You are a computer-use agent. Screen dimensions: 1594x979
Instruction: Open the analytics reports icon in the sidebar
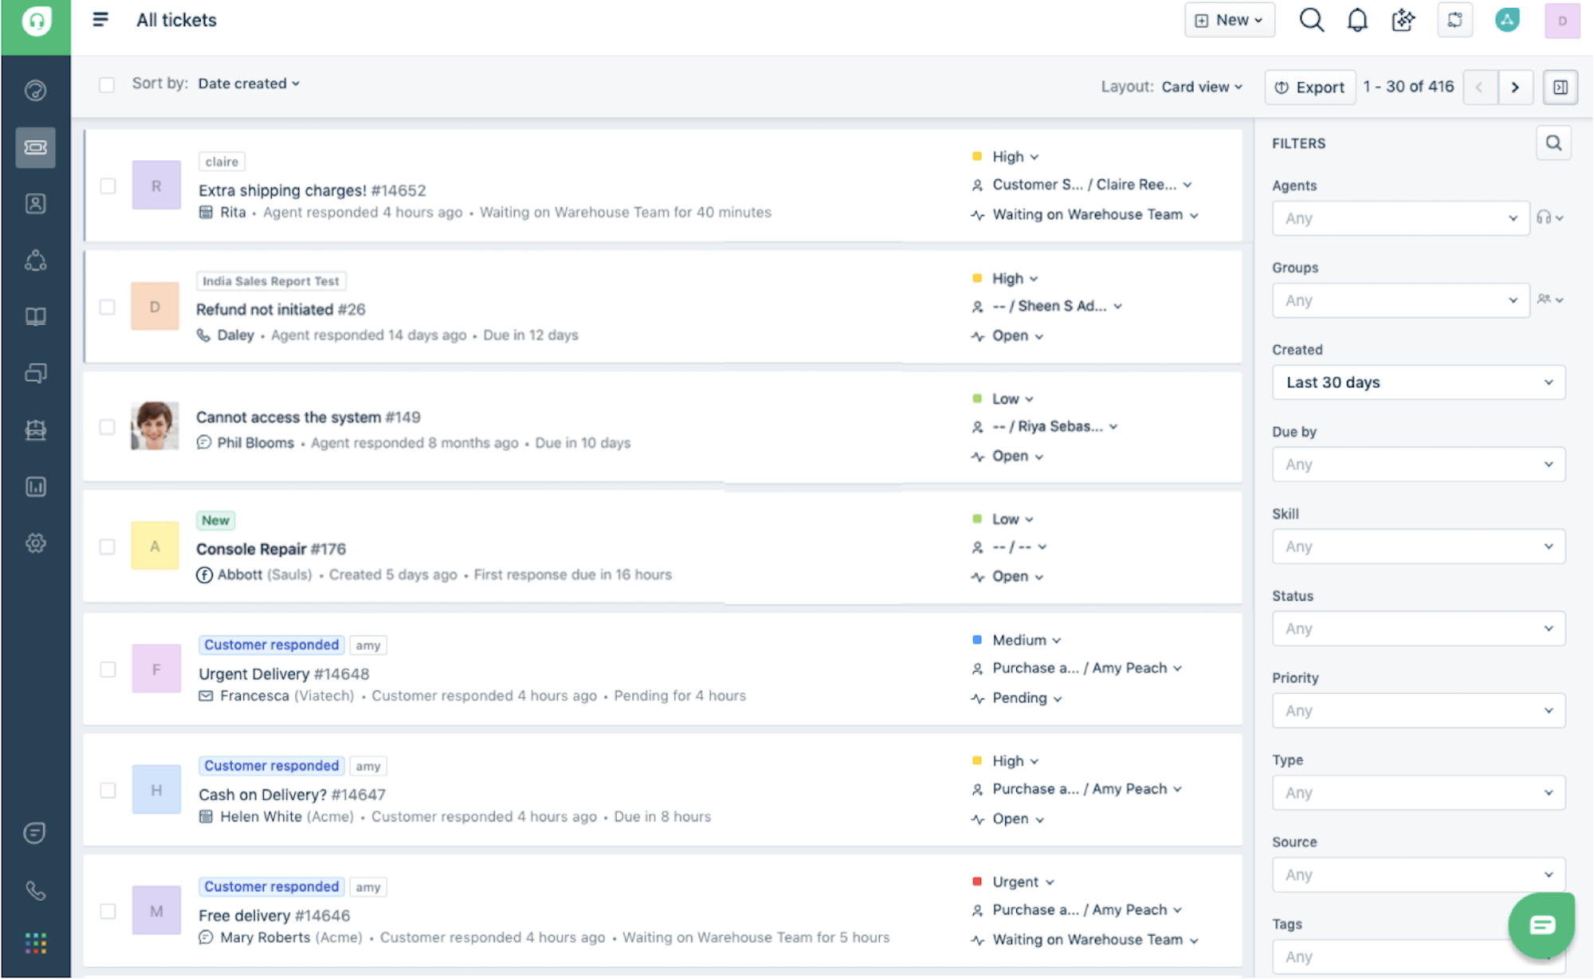point(35,487)
